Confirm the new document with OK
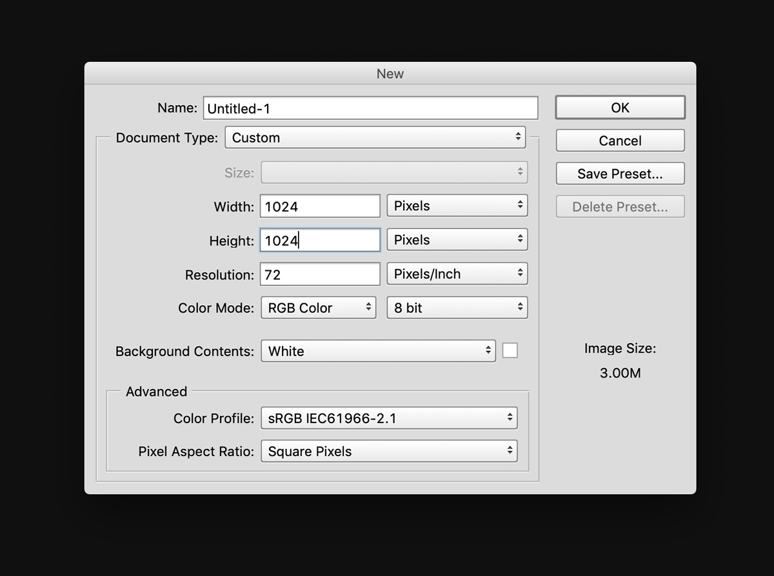The image size is (774, 576). click(x=620, y=108)
